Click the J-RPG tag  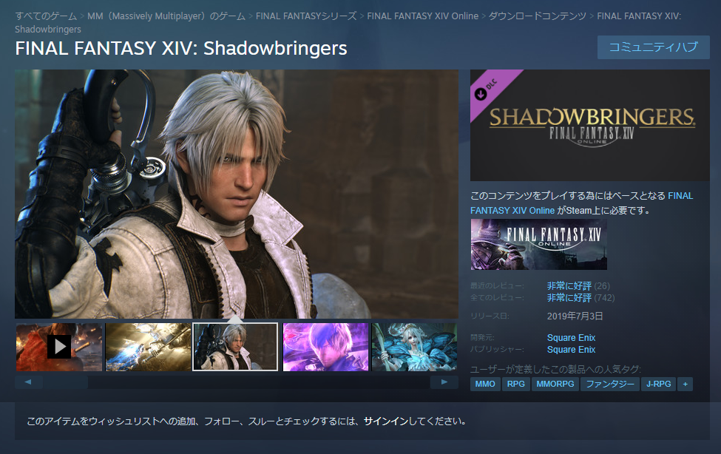pos(658,384)
